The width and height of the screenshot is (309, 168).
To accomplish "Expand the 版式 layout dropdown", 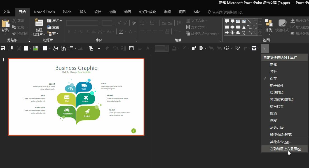I will tap(55, 21).
